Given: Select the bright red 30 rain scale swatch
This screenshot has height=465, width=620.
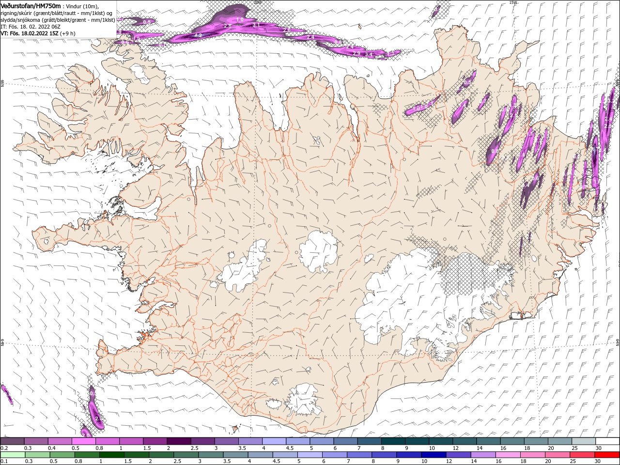Looking at the screenshot, I should (607, 454).
